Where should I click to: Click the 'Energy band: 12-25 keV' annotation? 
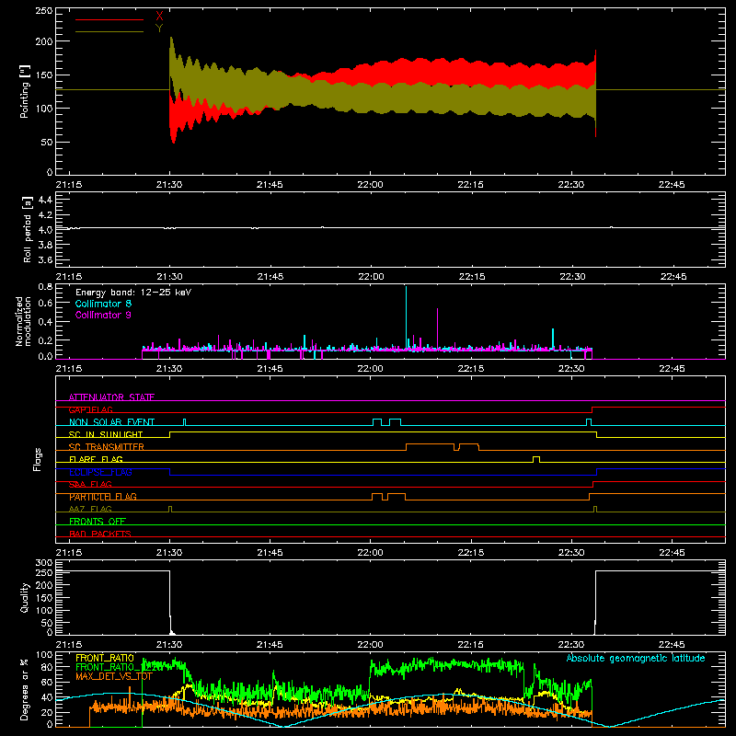point(133,293)
